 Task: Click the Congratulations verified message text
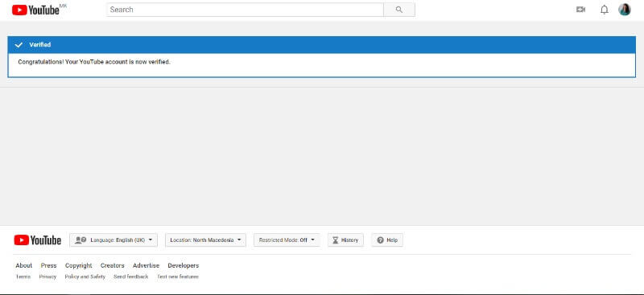click(94, 62)
